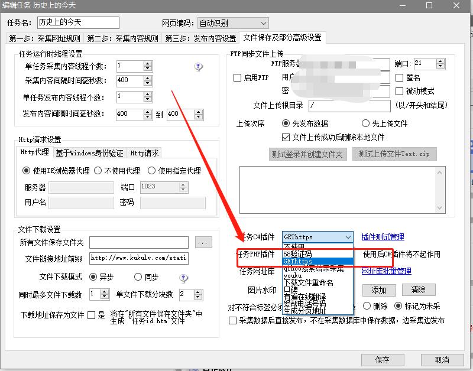Click the help icon next to 文件下载模式

[x=183, y=278]
